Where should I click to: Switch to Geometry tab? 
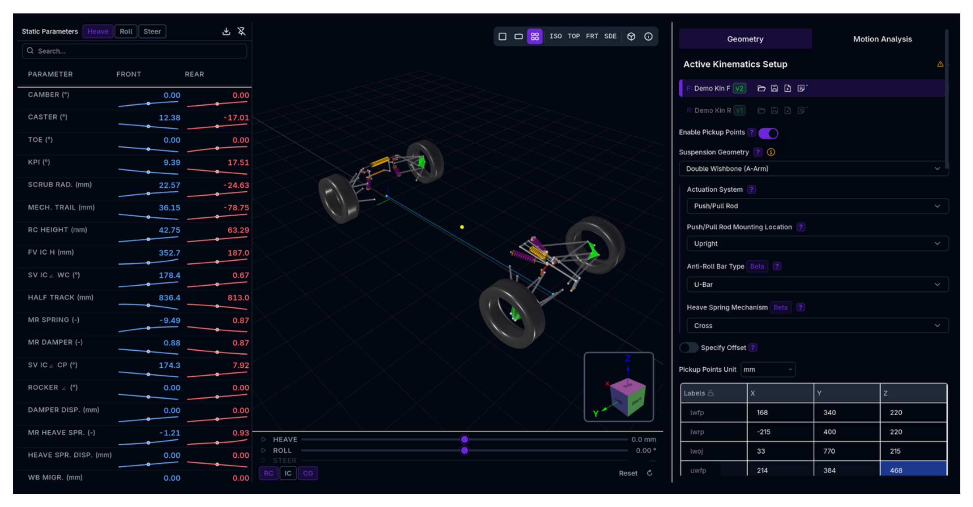(745, 39)
